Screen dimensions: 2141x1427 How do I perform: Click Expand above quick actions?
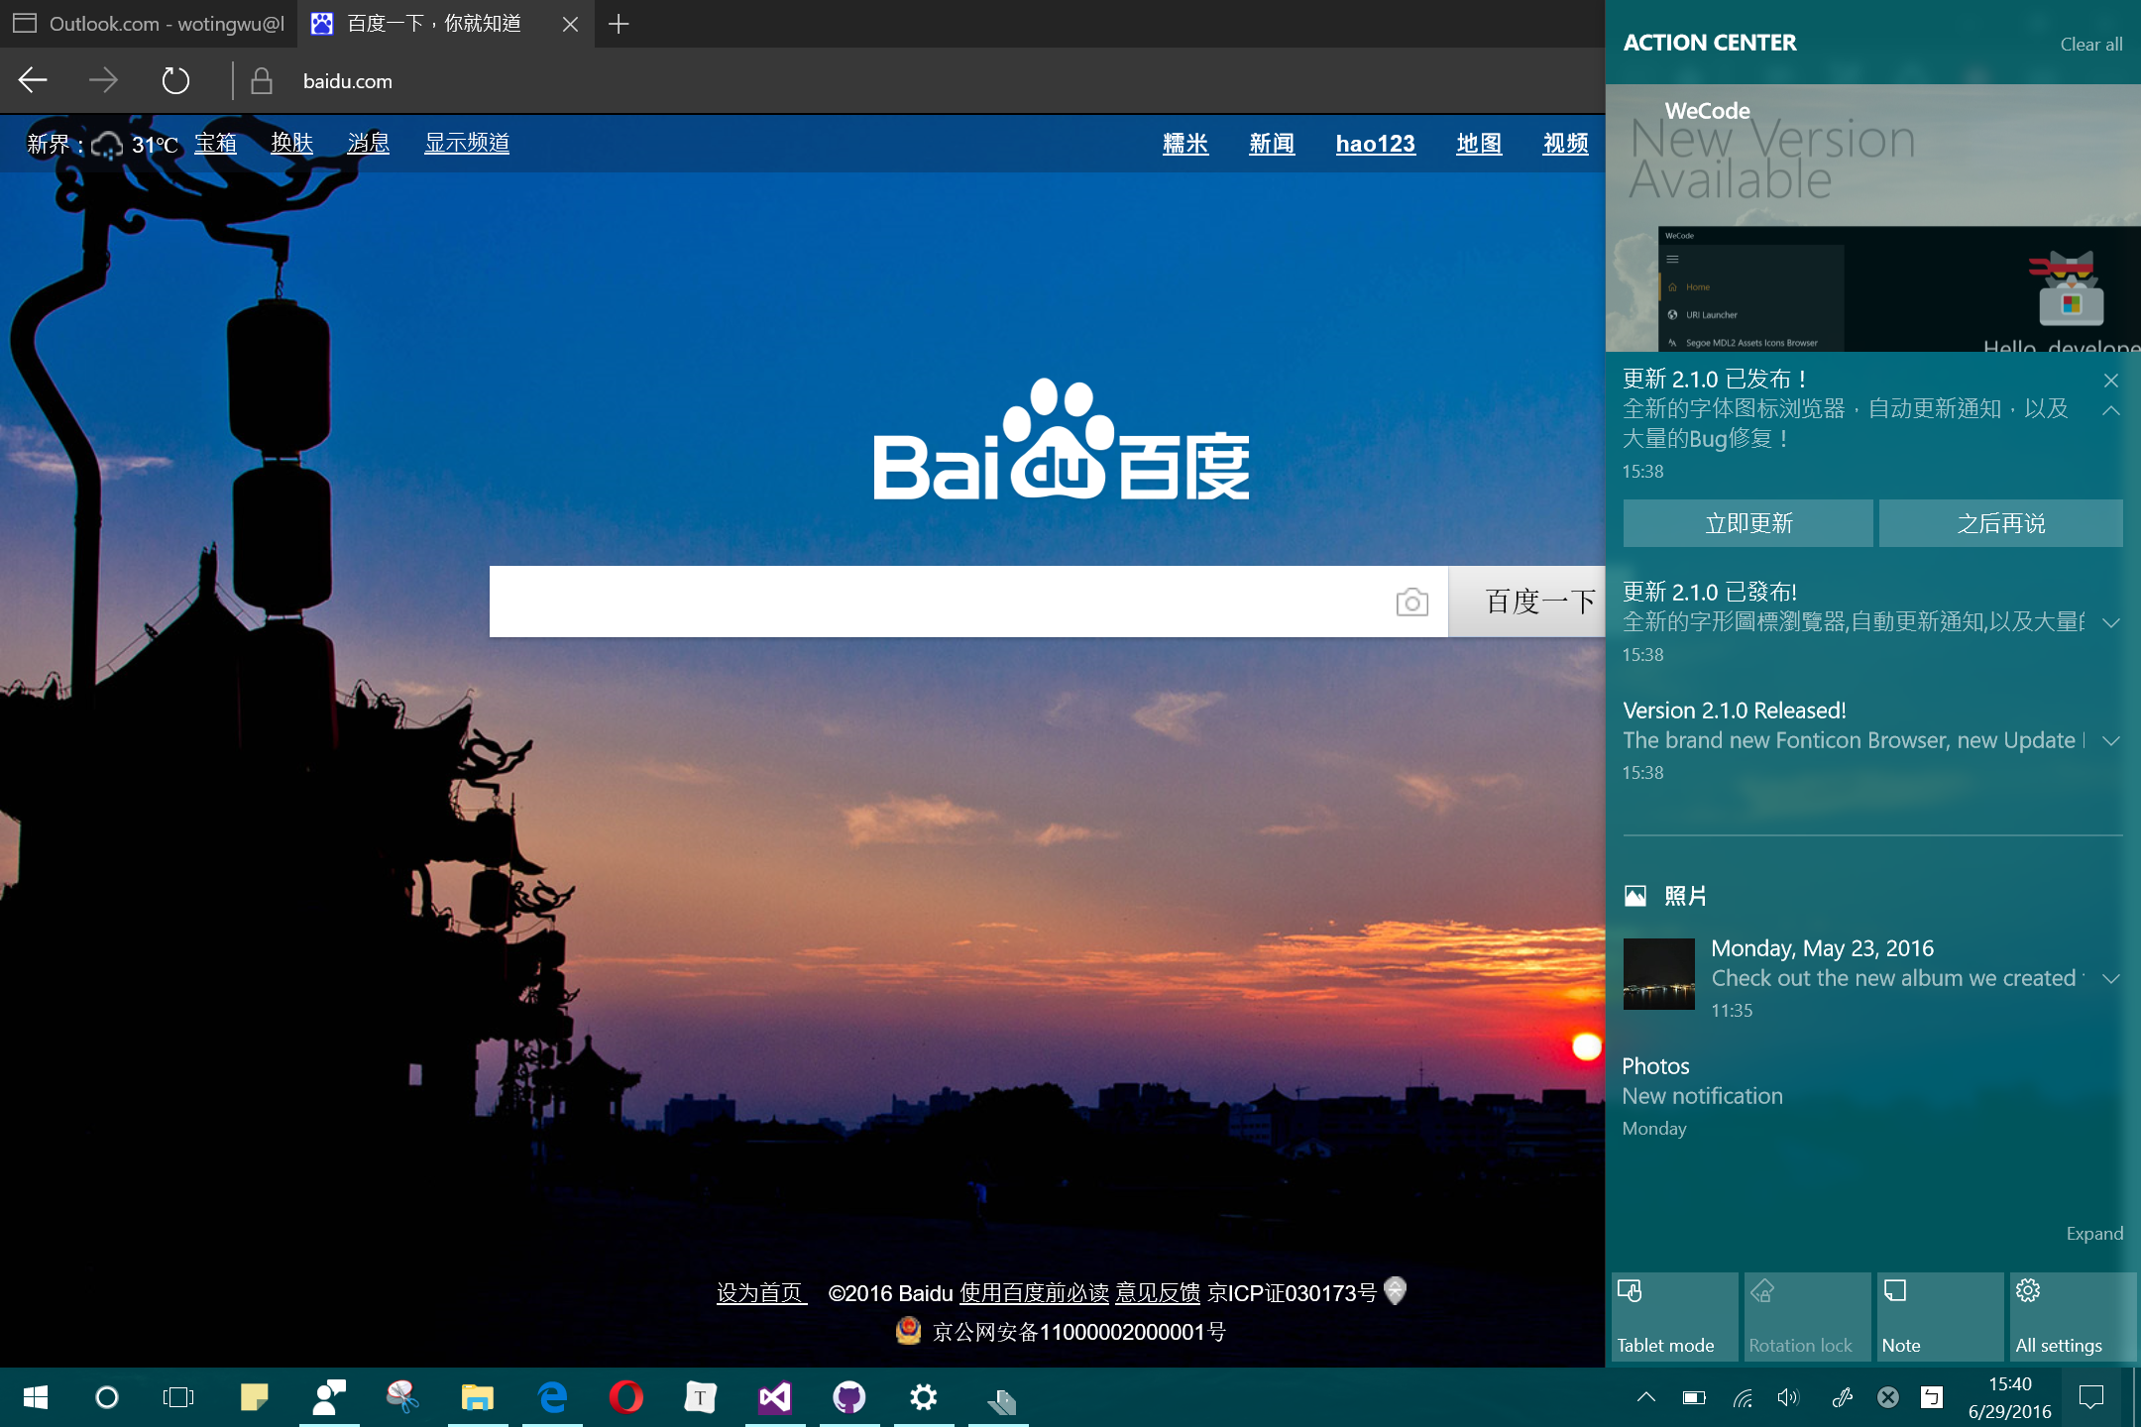[2094, 1234]
